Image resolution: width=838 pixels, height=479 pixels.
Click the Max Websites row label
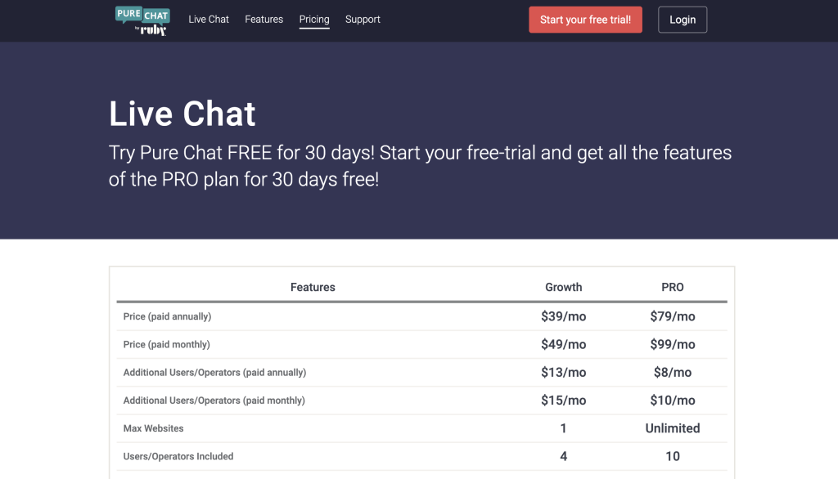pyautogui.click(x=153, y=428)
